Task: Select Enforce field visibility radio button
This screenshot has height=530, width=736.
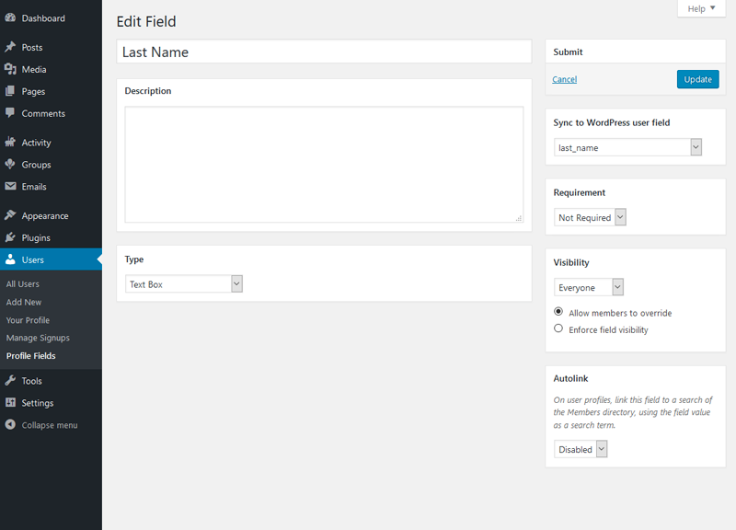Action: (558, 328)
